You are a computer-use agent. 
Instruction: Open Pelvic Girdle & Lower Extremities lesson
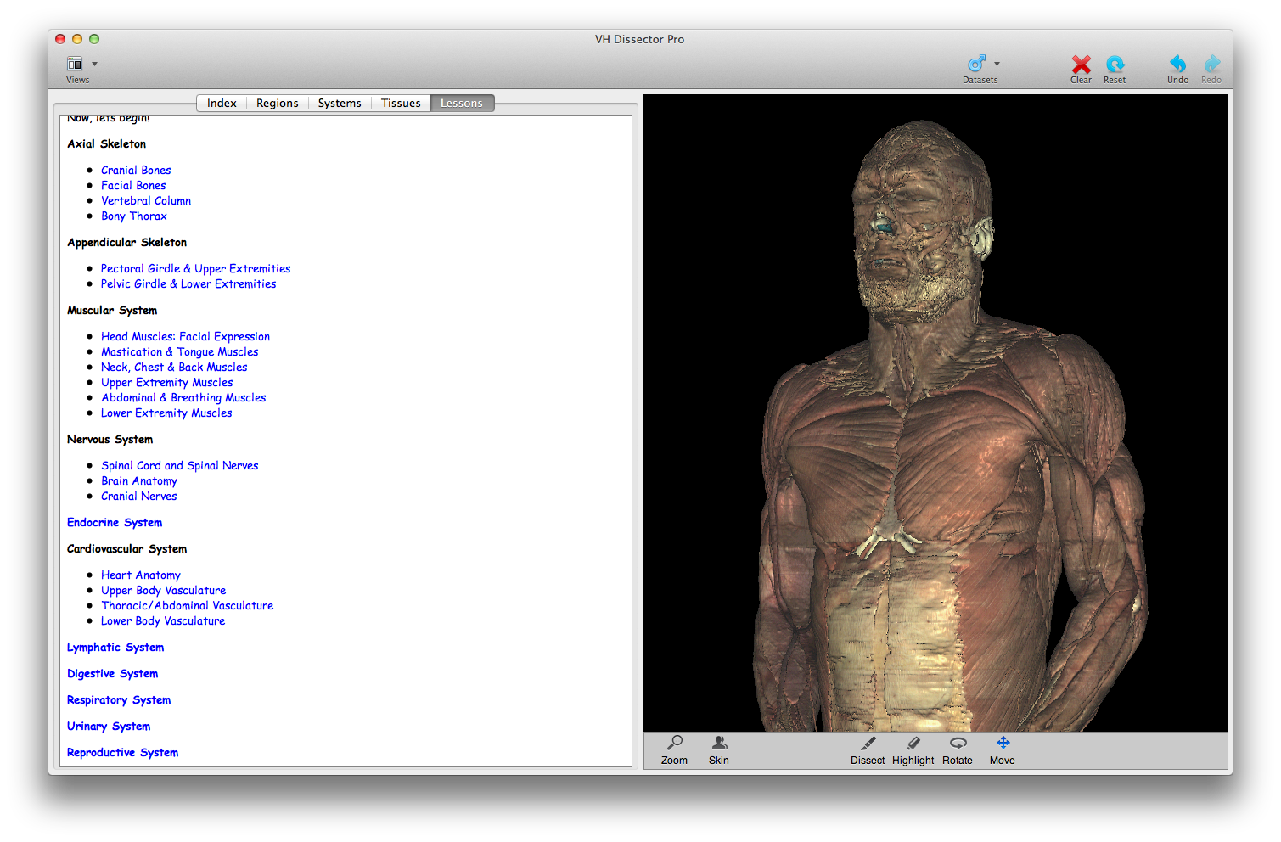tap(188, 283)
